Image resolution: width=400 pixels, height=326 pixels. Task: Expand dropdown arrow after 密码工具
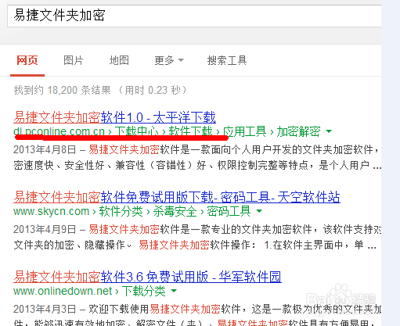click(259, 211)
